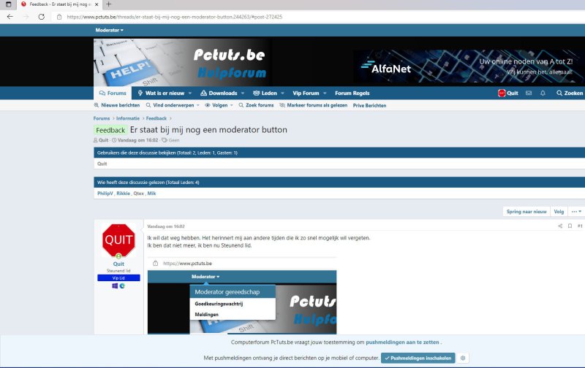
Task: Open Rikkie profile from readers list
Action: coord(123,193)
